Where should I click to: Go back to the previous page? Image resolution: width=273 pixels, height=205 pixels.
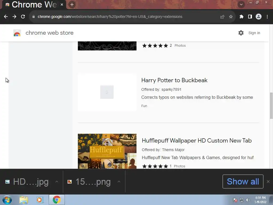tap(6, 17)
